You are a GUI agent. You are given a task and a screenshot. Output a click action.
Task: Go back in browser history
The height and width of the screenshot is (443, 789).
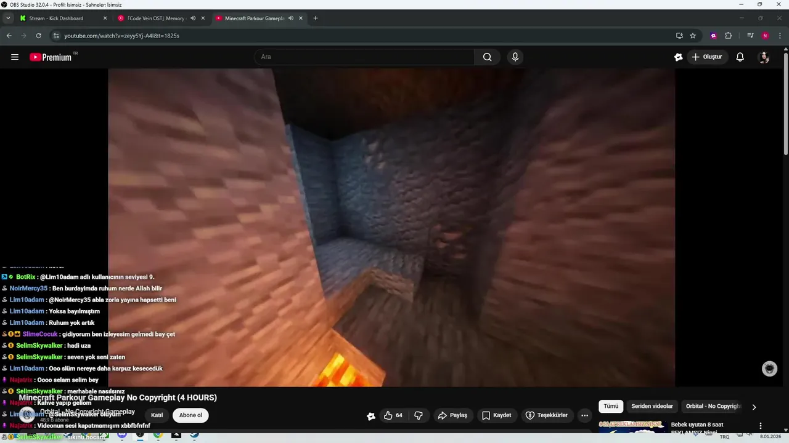pyautogui.click(x=9, y=36)
